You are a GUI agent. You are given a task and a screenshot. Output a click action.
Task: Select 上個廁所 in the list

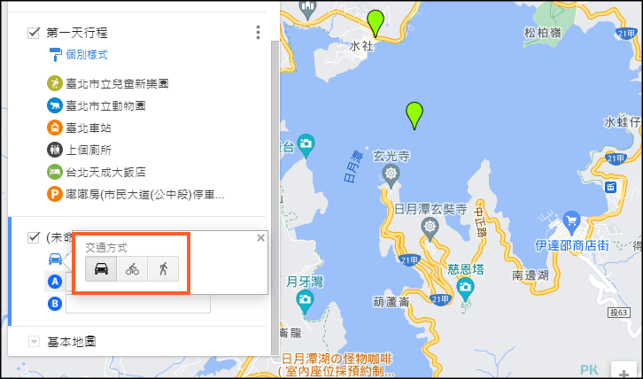click(89, 151)
